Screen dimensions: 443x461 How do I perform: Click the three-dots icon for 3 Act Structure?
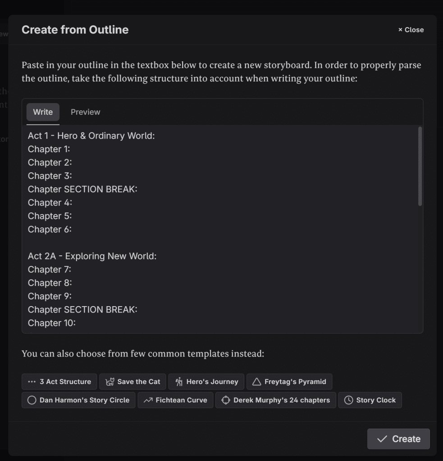coord(32,382)
